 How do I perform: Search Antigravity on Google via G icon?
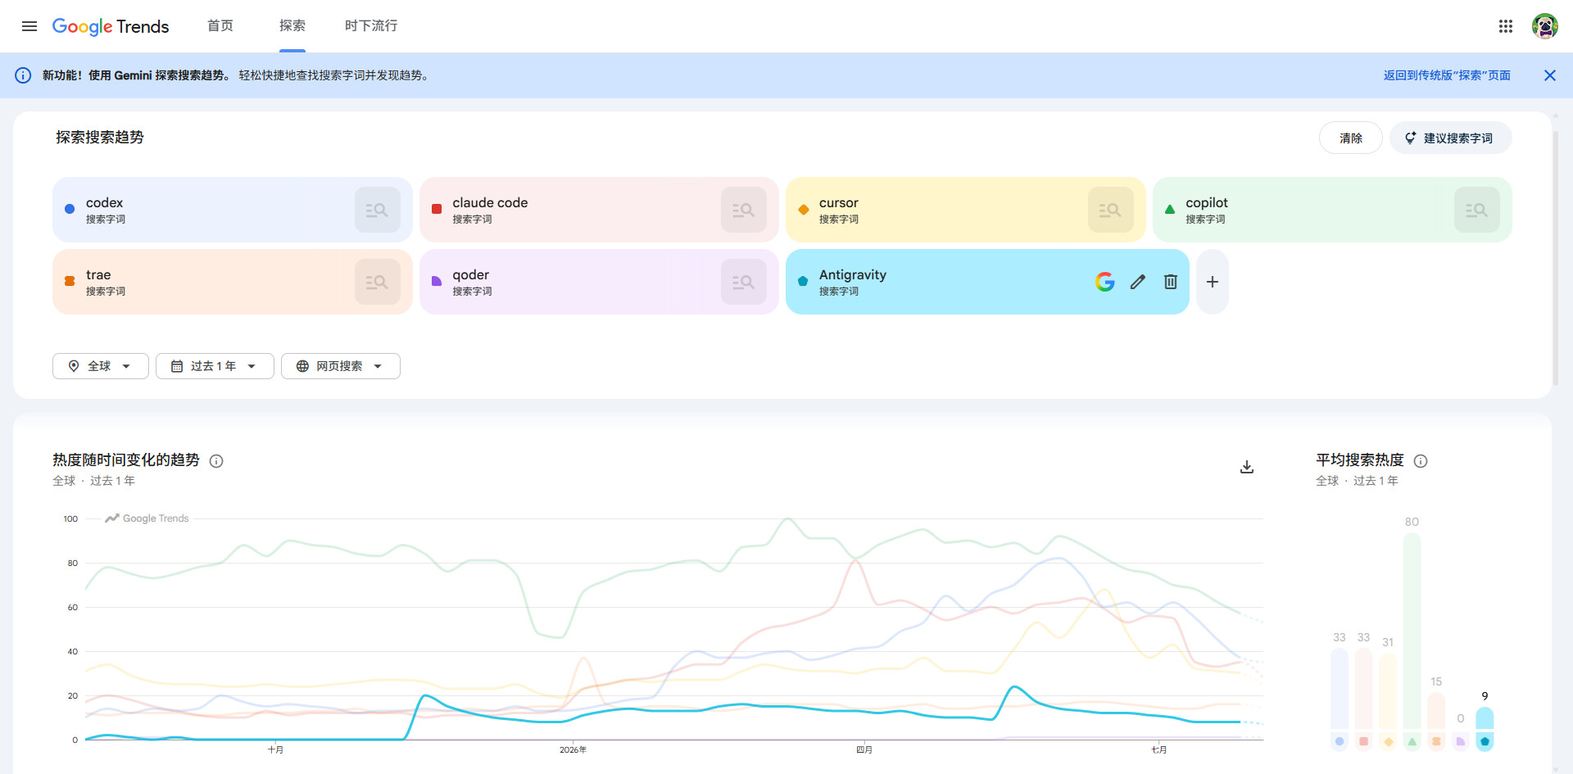(x=1105, y=282)
